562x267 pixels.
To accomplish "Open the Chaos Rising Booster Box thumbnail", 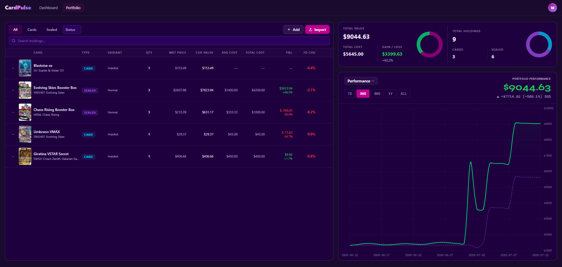I will 25,112.
